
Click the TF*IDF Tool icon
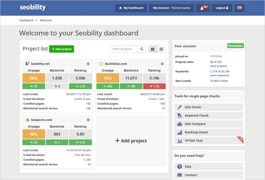tap(180, 141)
